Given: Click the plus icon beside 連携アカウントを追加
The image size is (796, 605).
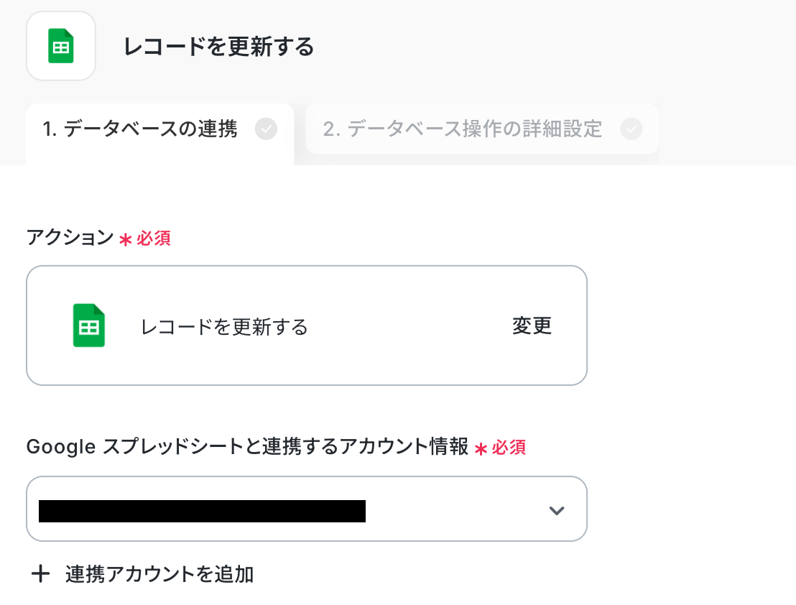Looking at the screenshot, I should coord(41,574).
